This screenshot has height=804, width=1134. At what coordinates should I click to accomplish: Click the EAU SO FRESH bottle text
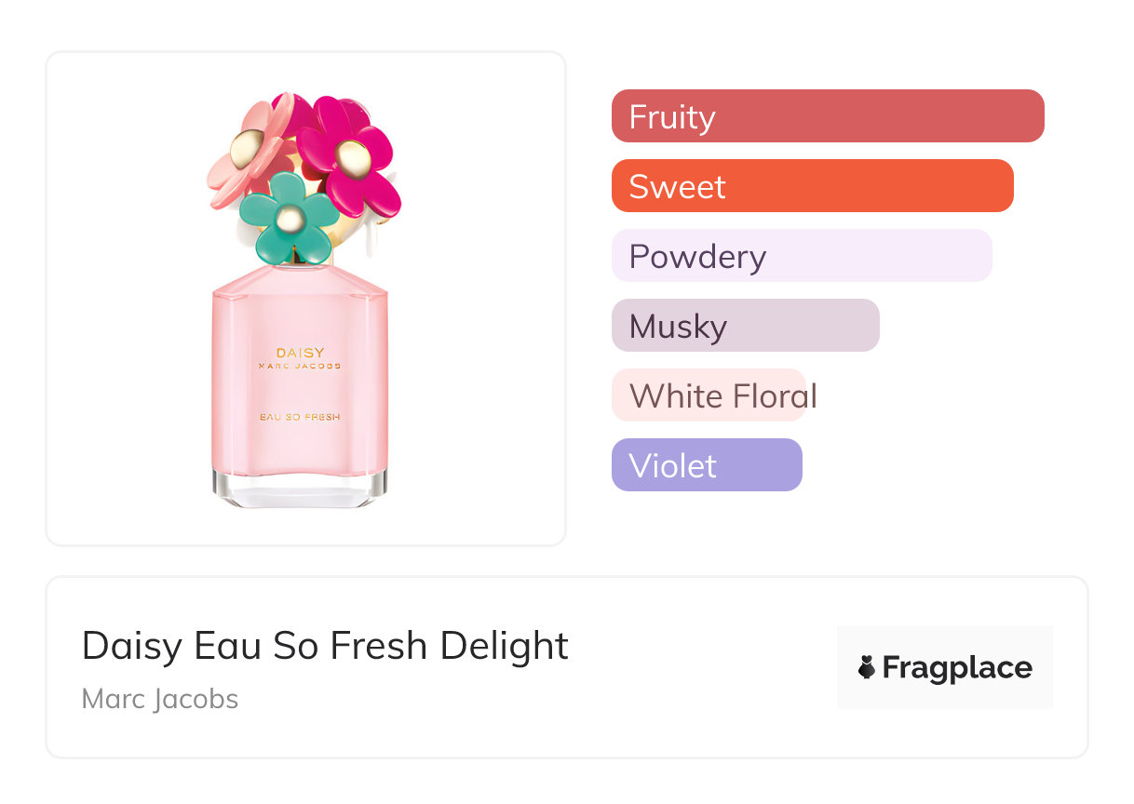click(x=300, y=417)
